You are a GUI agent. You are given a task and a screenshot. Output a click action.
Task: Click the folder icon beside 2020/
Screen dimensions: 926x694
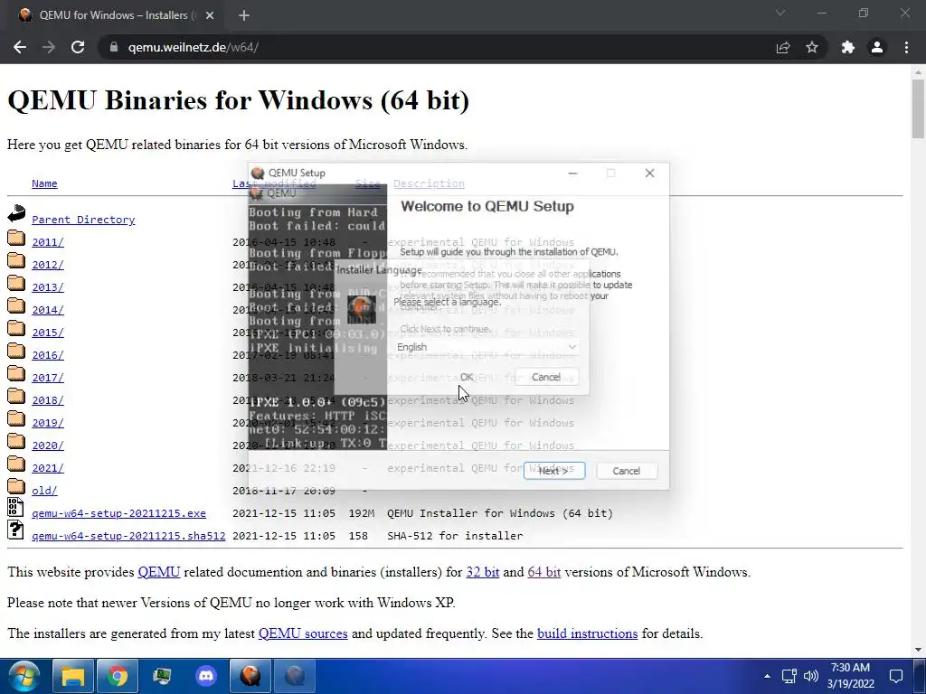[16, 441]
